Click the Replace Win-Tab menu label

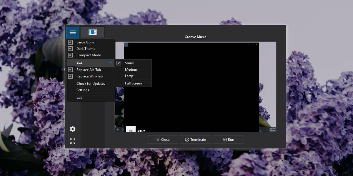click(89, 76)
